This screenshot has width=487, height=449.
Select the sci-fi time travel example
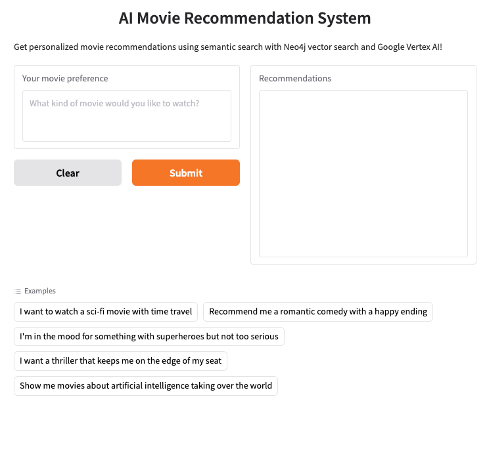tap(106, 312)
